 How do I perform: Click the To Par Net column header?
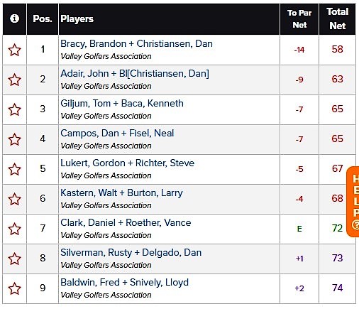[x=299, y=18]
